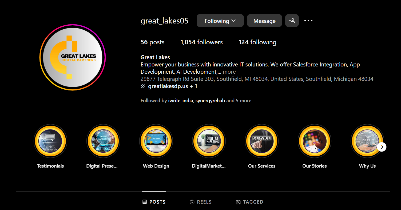The width and height of the screenshot is (401, 210).
Task: Select the Posts tab
Action: pyautogui.click(x=154, y=202)
